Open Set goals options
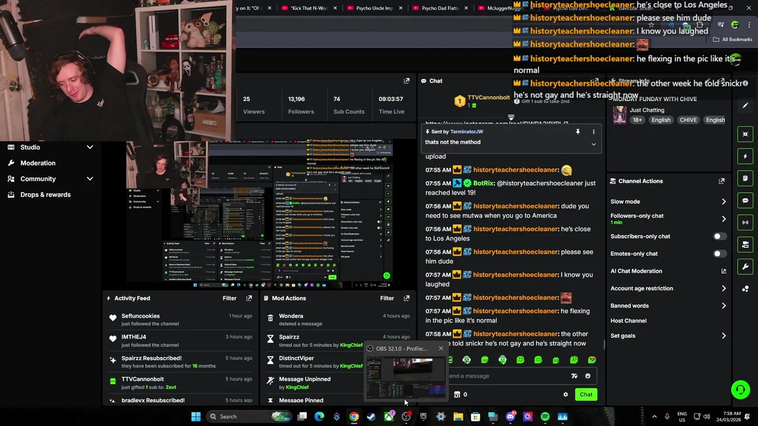The height and width of the screenshot is (426, 758). pos(668,336)
